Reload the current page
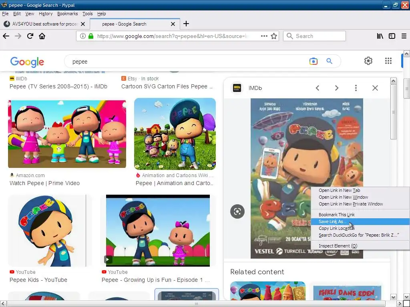The height and width of the screenshot is (307, 410). (30, 36)
